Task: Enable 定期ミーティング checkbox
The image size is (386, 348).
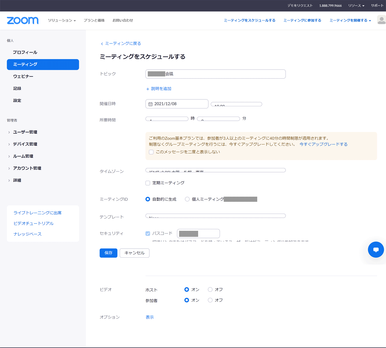Action: (148, 183)
